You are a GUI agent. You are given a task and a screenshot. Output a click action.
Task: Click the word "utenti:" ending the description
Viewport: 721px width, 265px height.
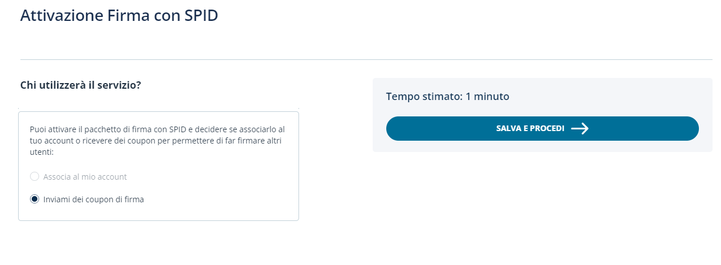tap(41, 153)
